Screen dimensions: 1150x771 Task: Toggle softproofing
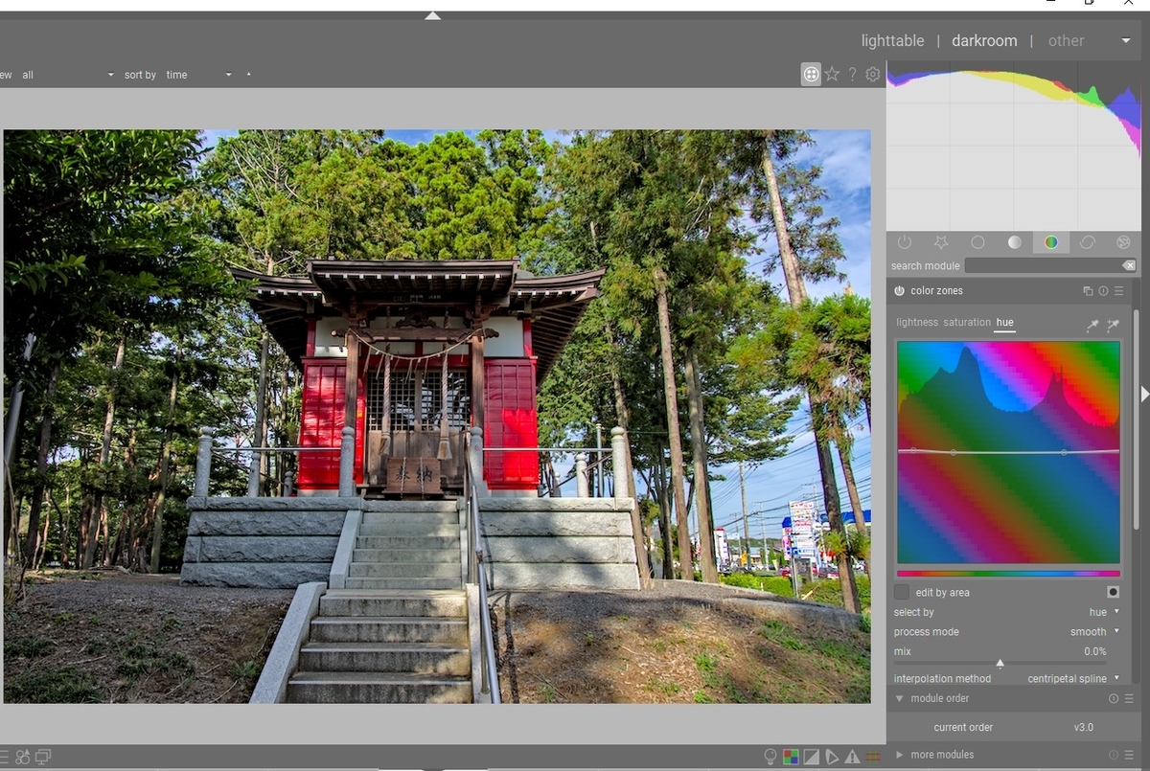(x=832, y=757)
